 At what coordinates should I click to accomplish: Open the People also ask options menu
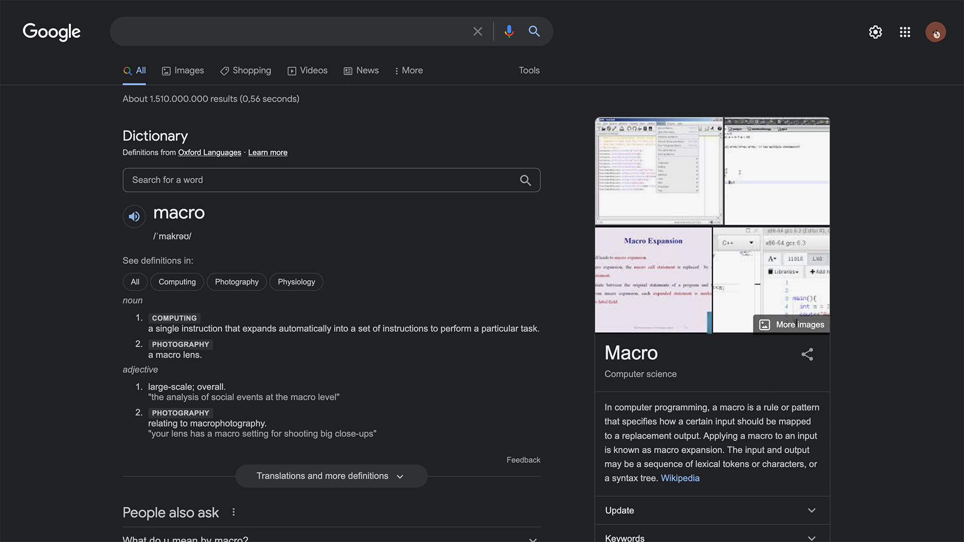[x=233, y=512]
